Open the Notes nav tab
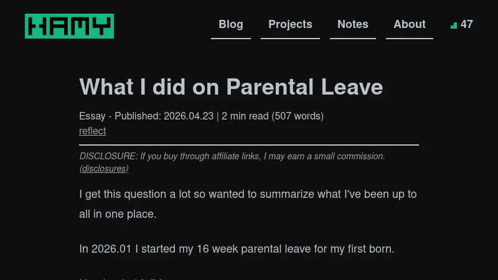Viewport: 498px width, 280px height. pos(353,24)
